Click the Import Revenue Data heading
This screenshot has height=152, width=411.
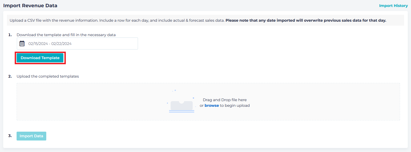(30, 6)
